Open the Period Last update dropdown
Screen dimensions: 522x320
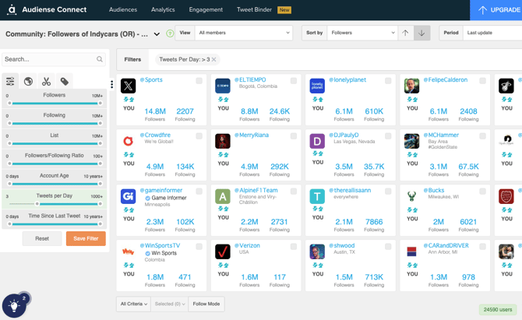click(492, 33)
